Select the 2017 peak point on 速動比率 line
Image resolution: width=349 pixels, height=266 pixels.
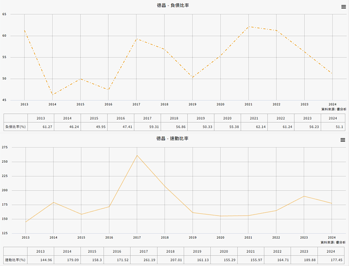click(137, 155)
